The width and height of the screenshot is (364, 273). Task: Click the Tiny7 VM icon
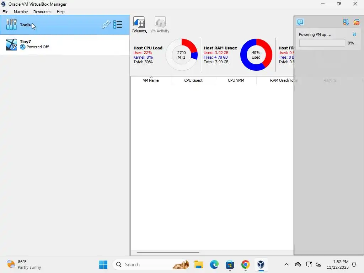tap(11, 44)
